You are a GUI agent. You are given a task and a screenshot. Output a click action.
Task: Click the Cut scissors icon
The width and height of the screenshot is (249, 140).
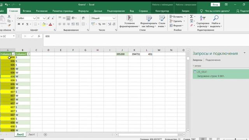9,16
